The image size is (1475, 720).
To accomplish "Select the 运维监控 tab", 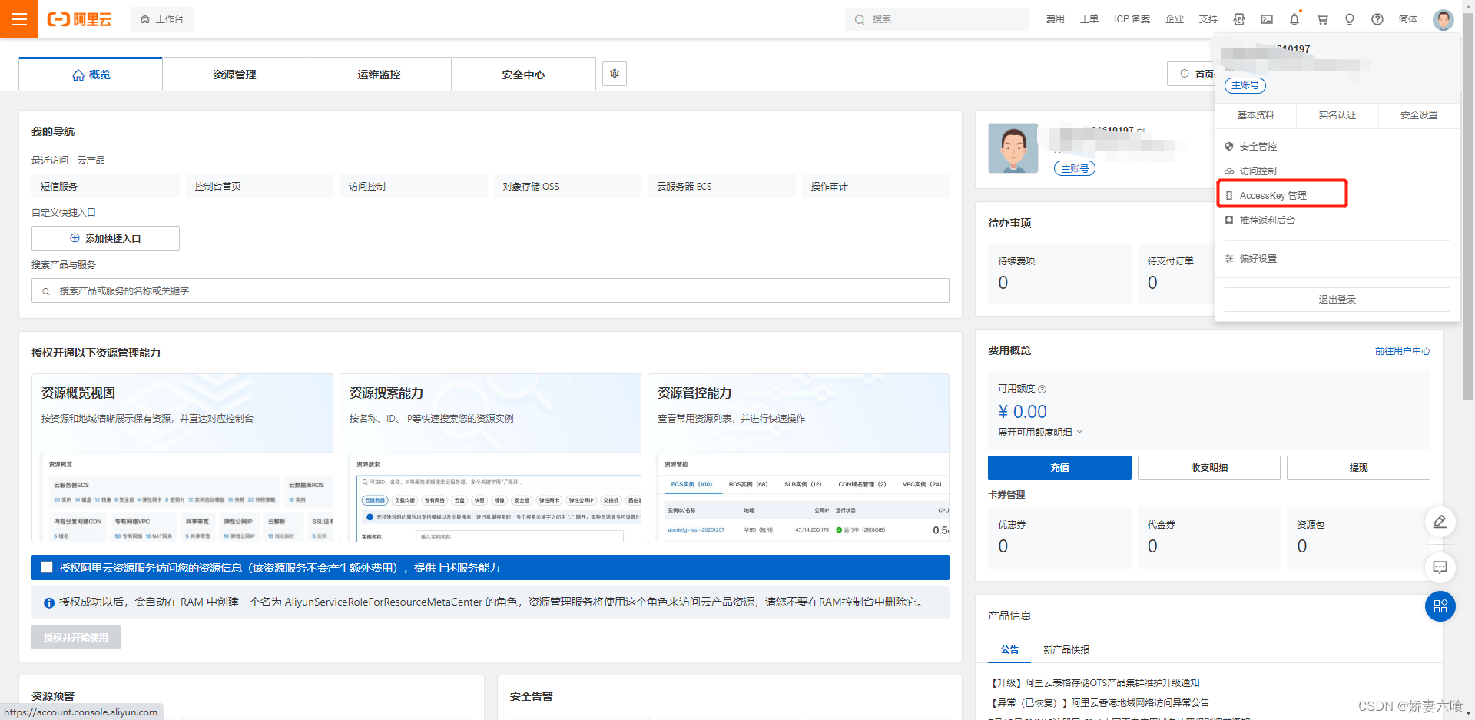I will (x=379, y=75).
